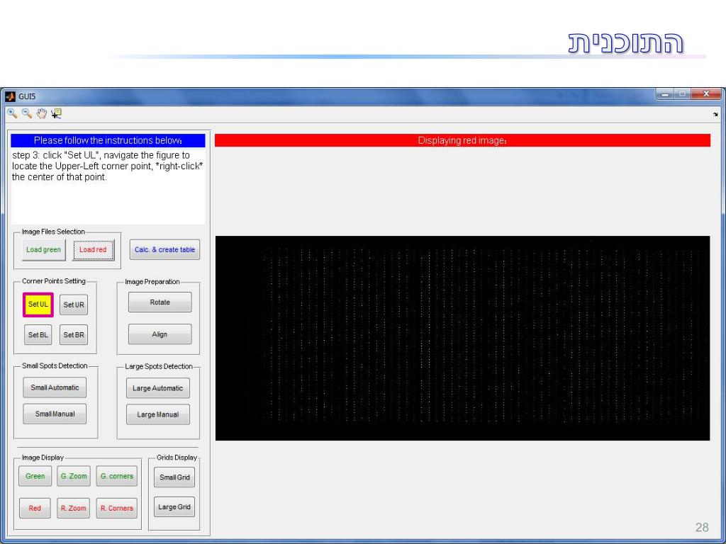The height and width of the screenshot is (544, 726).
Task: Choose Small Manual spot detection
Action: [x=55, y=414]
